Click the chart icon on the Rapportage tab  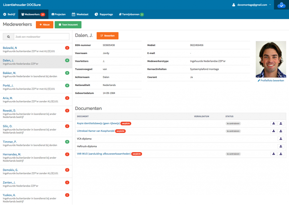coord(96,14)
